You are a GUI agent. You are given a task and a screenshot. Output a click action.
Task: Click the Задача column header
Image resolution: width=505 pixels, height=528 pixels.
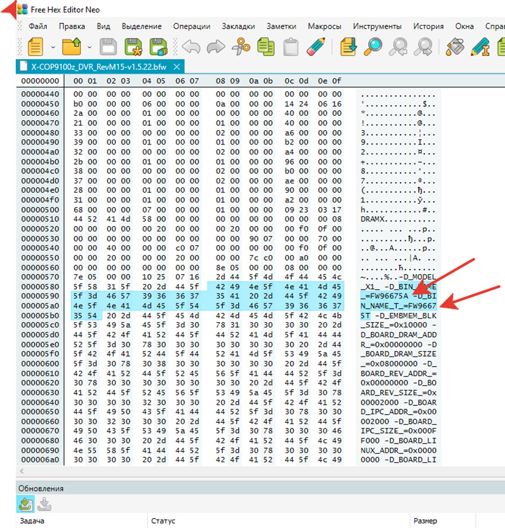(x=32, y=520)
